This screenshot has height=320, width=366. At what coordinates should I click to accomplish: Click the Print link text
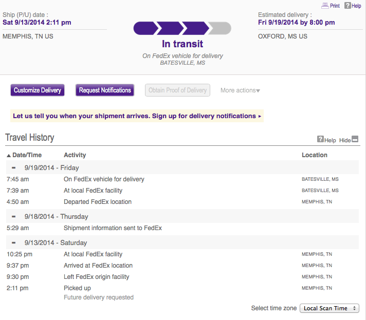coord(335,6)
